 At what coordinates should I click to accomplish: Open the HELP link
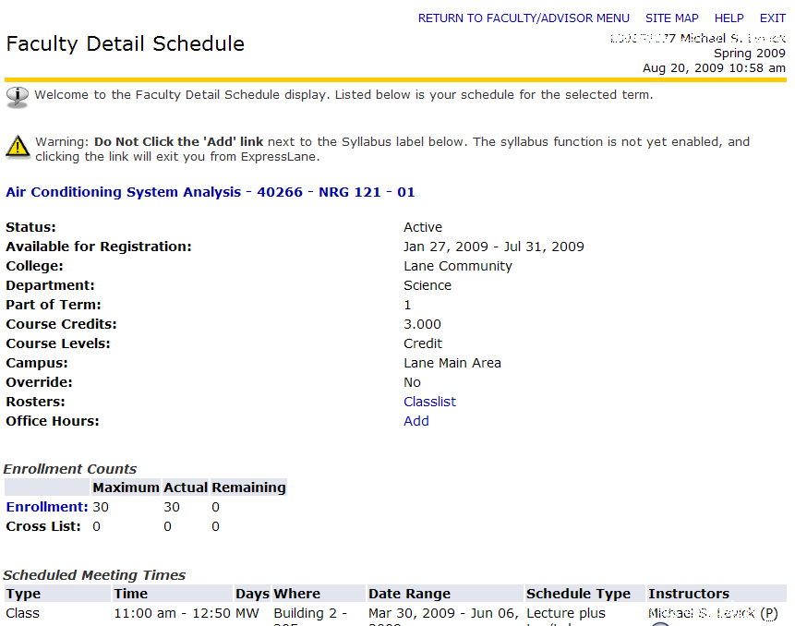pos(729,18)
